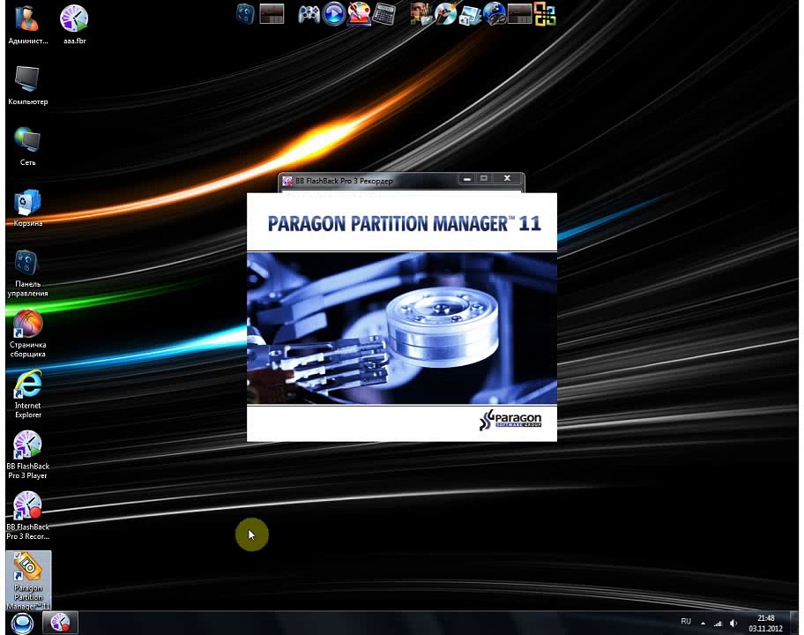Open the pictures gallery icon in dock

[470, 14]
